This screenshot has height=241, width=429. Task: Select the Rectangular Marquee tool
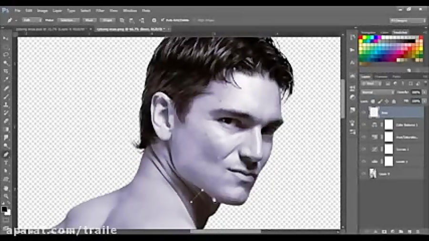[6, 47]
